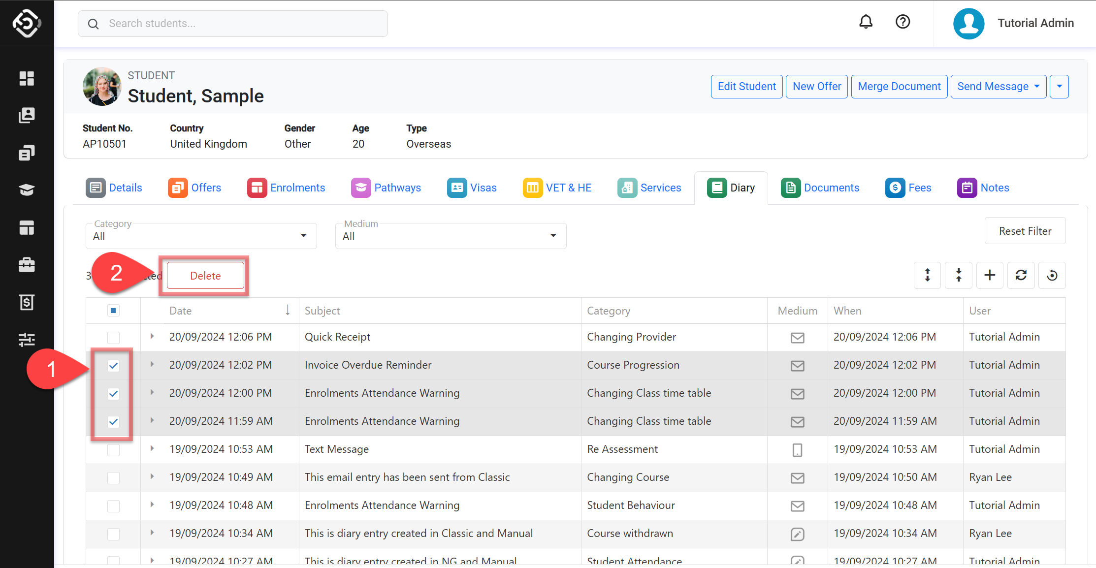Click Edit Student

pos(746,87)
